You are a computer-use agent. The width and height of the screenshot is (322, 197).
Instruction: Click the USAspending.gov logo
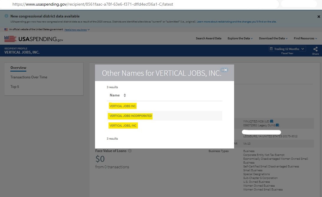pyautogui.click(x=34, y=39)
